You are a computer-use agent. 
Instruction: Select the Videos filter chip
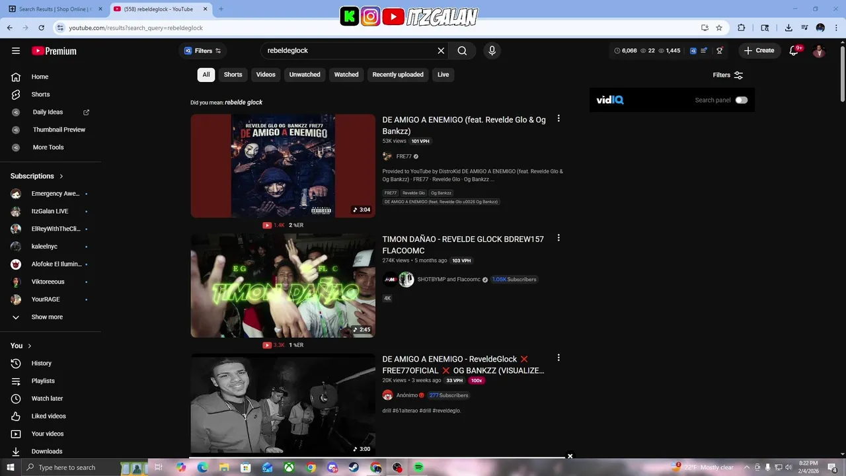(x=266, y=75)
